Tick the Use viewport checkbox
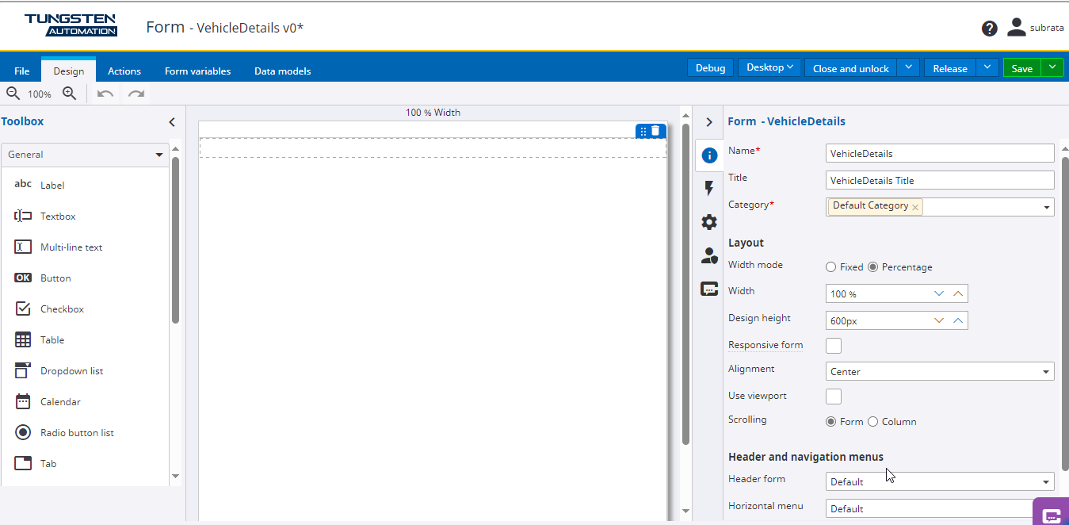This screenshot has height=525, width=1069. point(834,397)
